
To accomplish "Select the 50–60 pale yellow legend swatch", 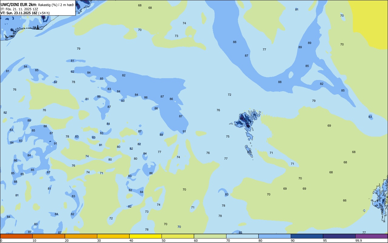I will tap(178, 236).
